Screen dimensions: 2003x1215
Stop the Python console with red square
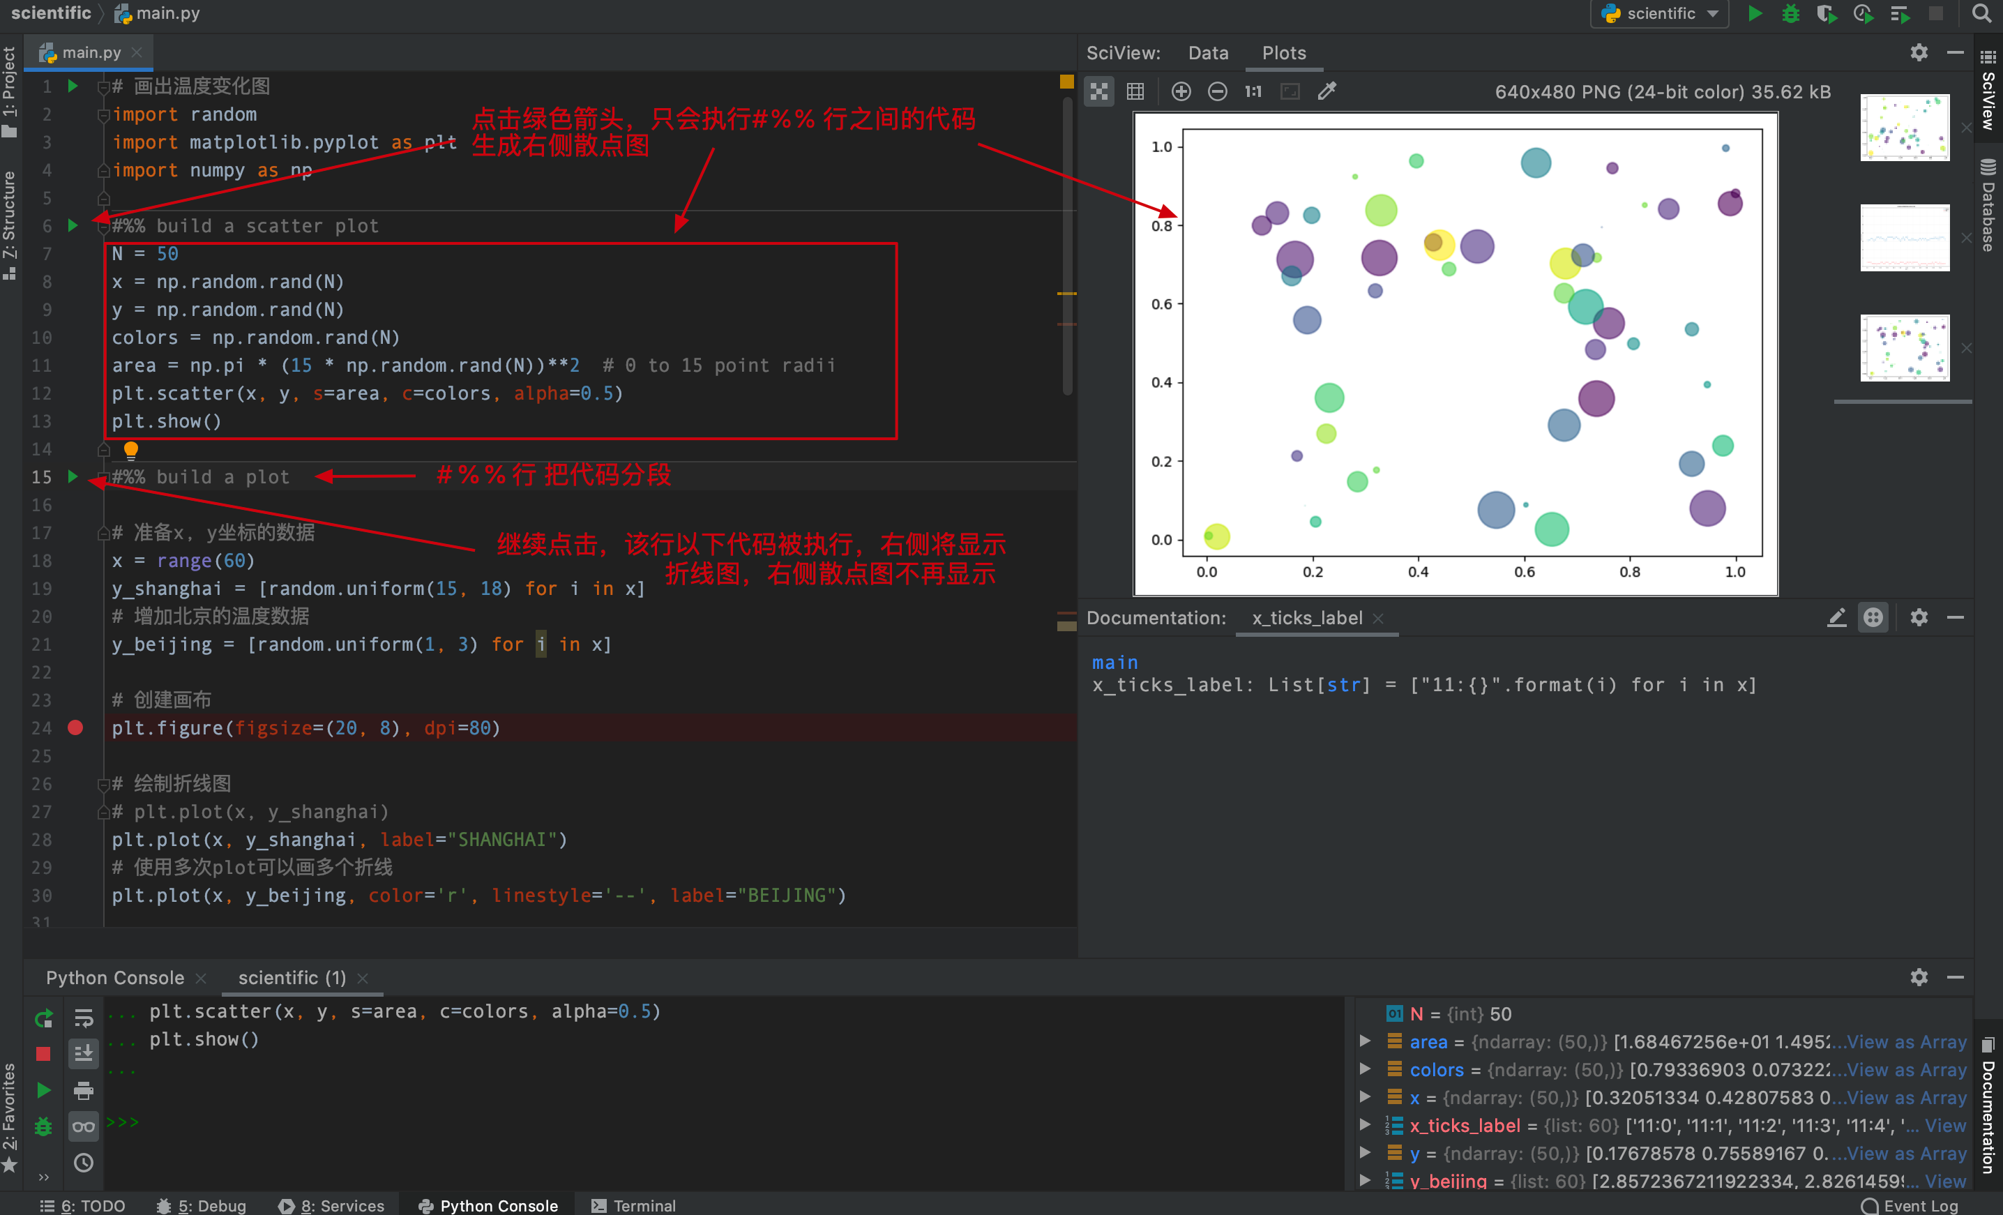43,1054
